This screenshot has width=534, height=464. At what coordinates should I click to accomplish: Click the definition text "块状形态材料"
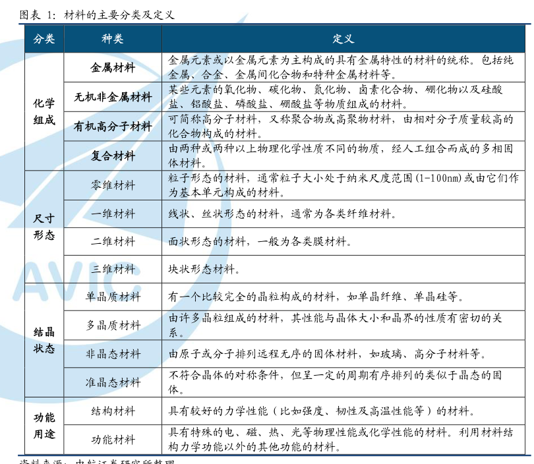pyautogui.click(x=204, y=269)
